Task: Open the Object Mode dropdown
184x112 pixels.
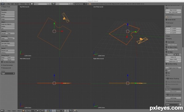Action: [29, 110]
